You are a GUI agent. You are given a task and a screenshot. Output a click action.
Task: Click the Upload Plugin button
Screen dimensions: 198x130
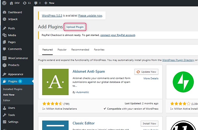tap(75, 27)
